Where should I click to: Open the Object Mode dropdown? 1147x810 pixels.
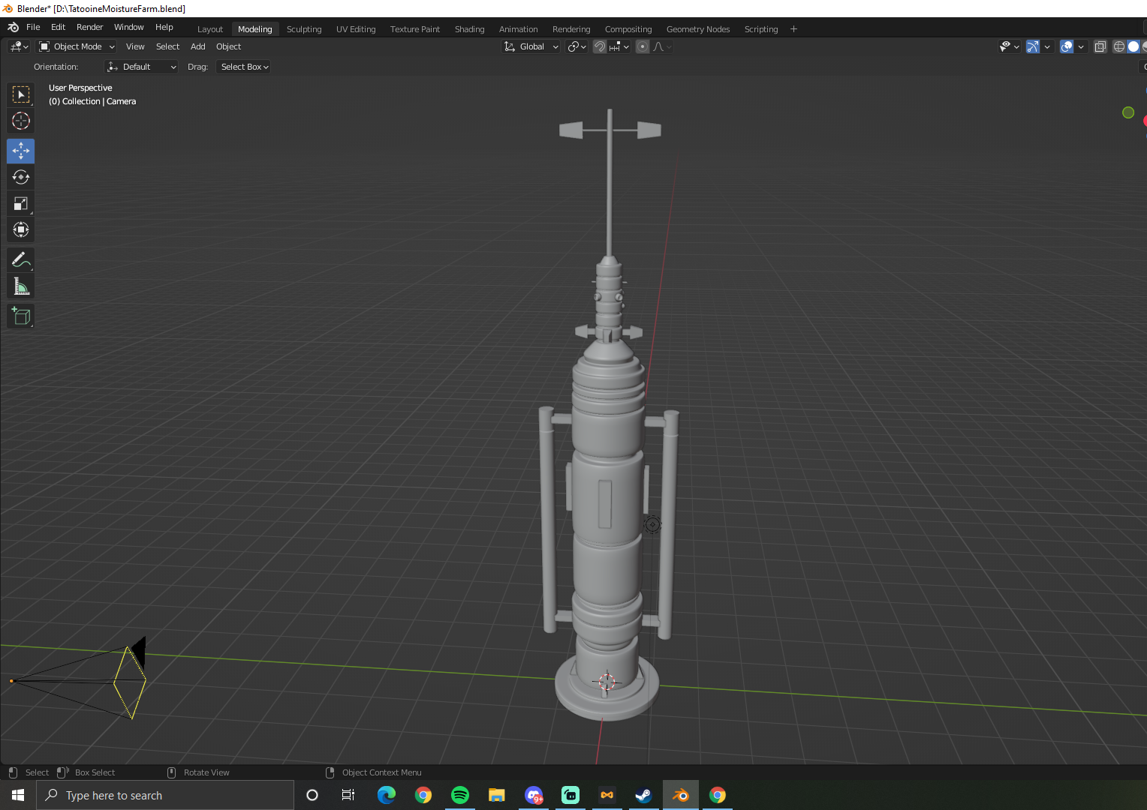pyautogui.click(x=77, y=46)
